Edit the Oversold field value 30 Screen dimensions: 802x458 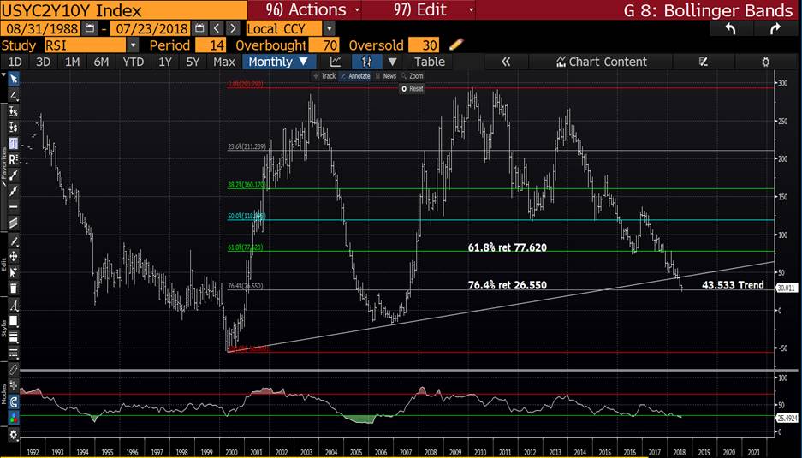[x=424, y=45]
